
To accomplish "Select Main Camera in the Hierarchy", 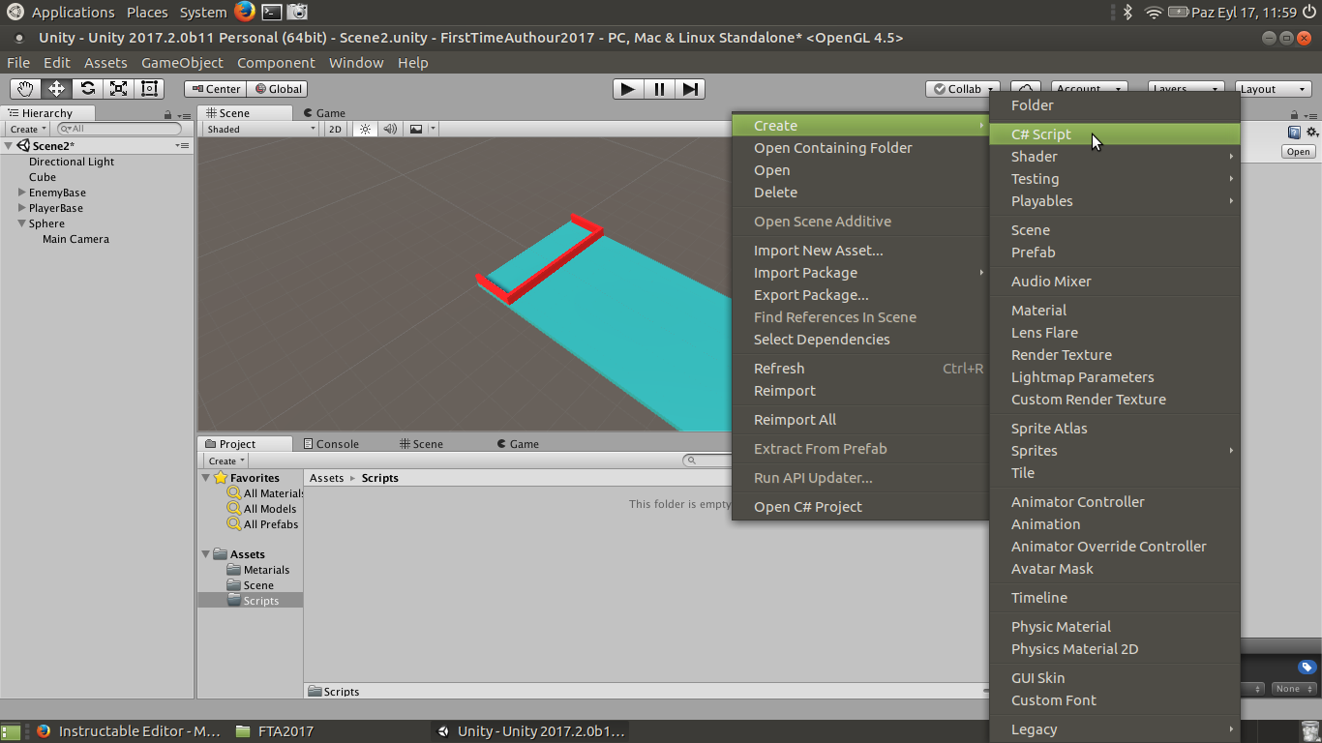I will tap(75, 239).
